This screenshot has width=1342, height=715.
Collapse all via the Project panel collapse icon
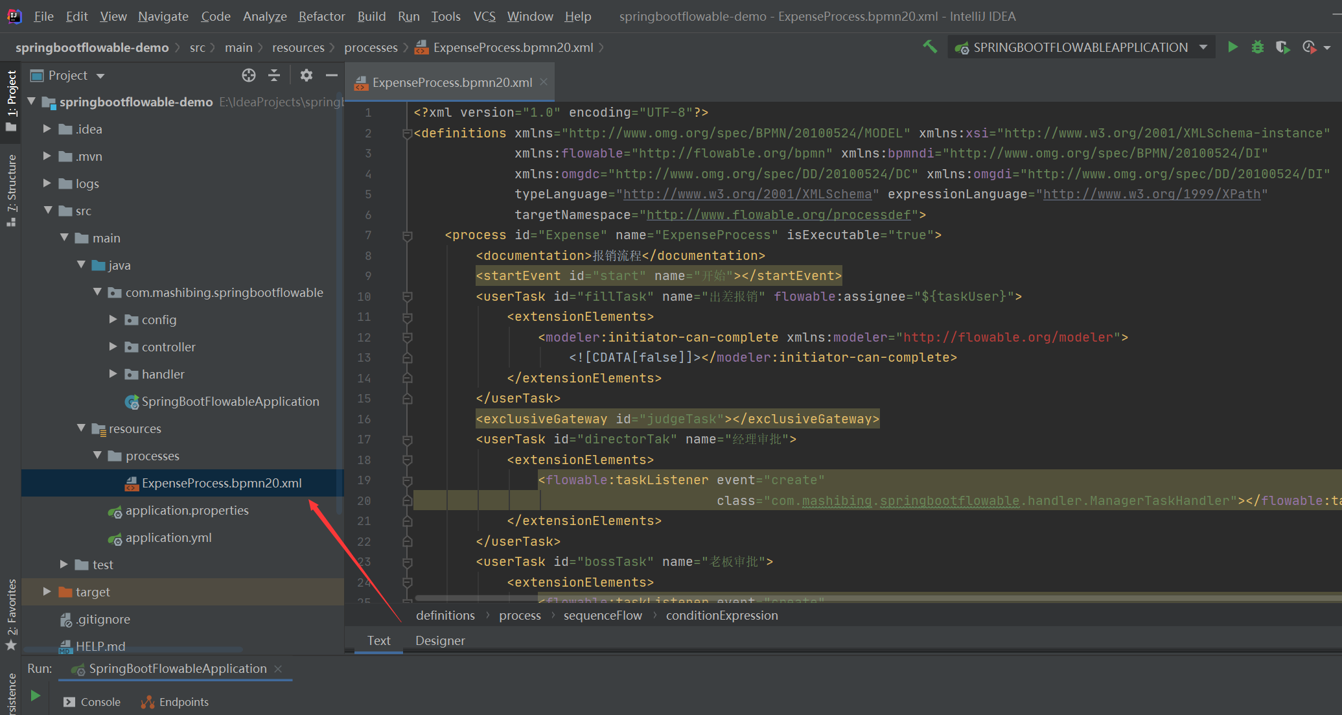pyautogui.click(x=274, y=75)
